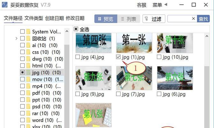Image resolution: width=214 pixels, height=128 pixels.
Task: Click the mp4 (10) folder icon
Action: [x=28, y=86]
